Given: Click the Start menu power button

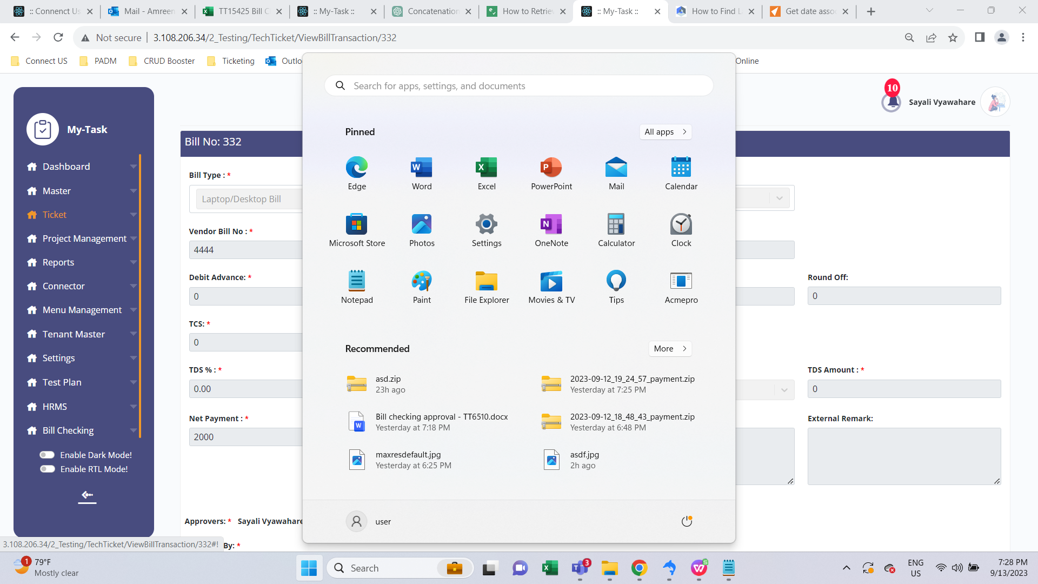Looking at the screenshot, I should click(x=687, y=521).
